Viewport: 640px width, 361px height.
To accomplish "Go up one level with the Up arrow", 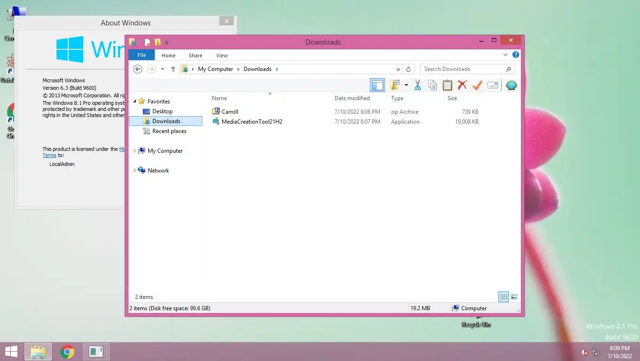I will pos(173,69).
